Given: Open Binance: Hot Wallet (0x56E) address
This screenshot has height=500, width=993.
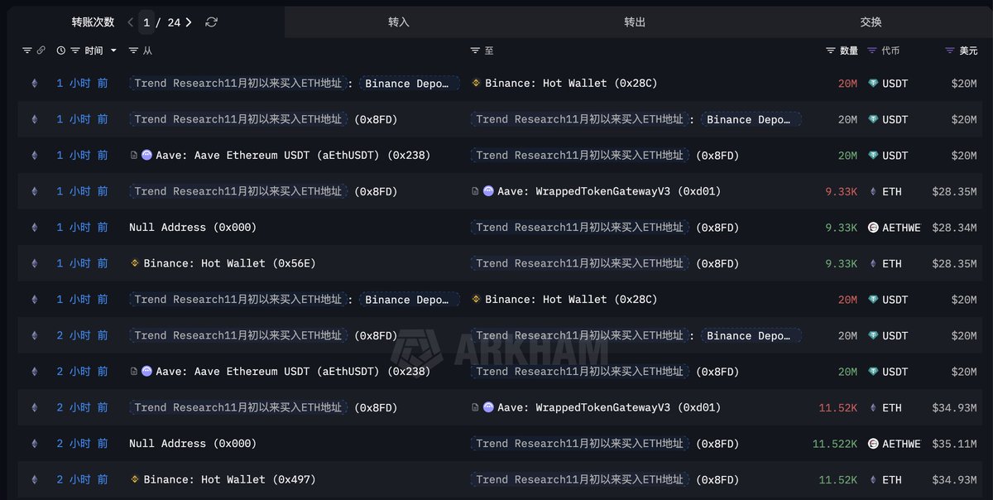Looking at the screenshot, I should click(x=229, y=263).
